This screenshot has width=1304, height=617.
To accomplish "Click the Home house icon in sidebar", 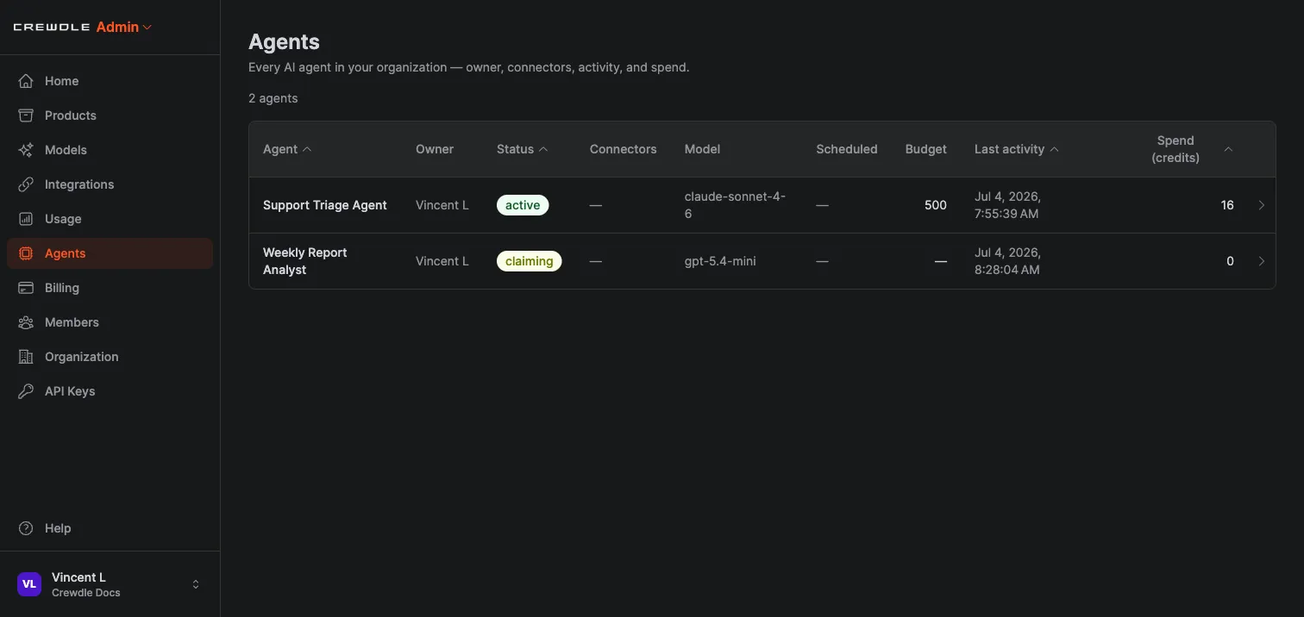I will click(26, 81).
